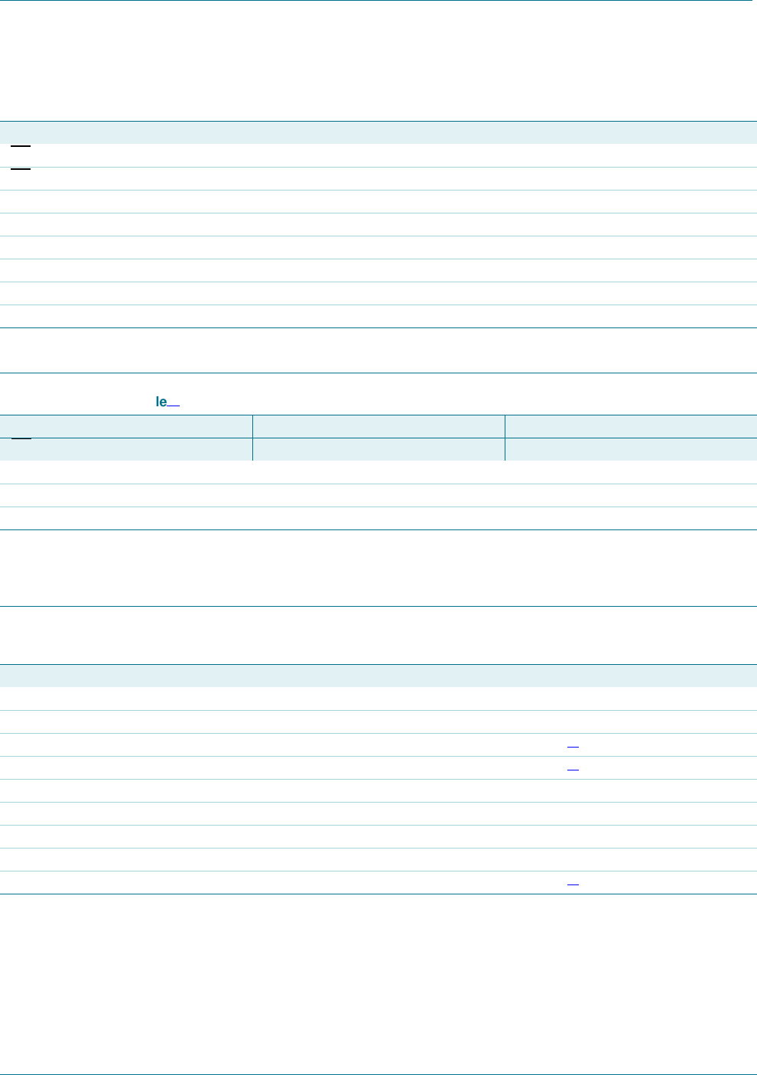757x1075 pixels.
Task: Select the shaded header row of the bottom table
Action: point(378,676)
